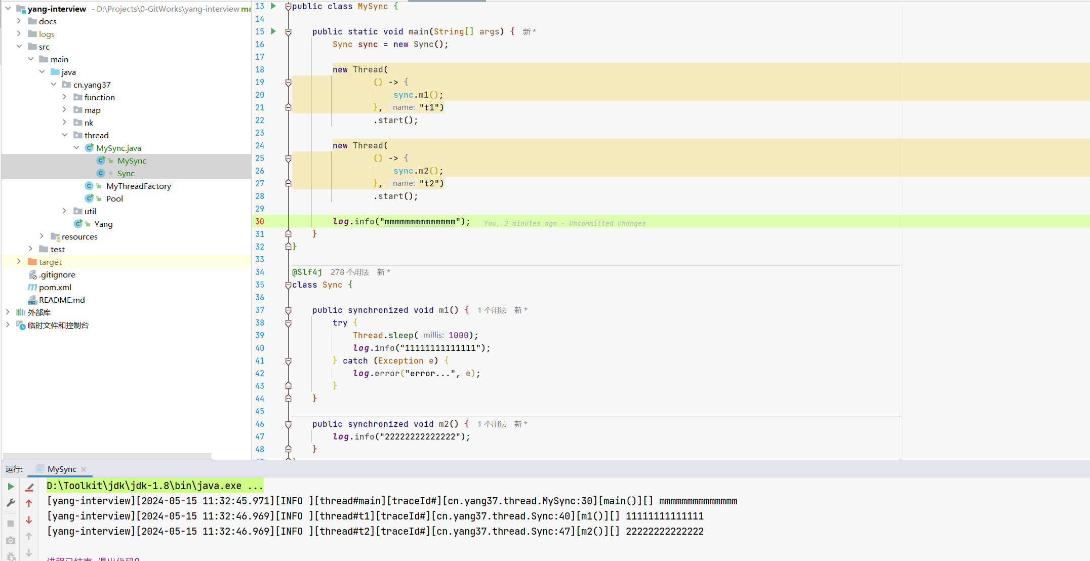Select MySync class in project tree

[132, 161]
